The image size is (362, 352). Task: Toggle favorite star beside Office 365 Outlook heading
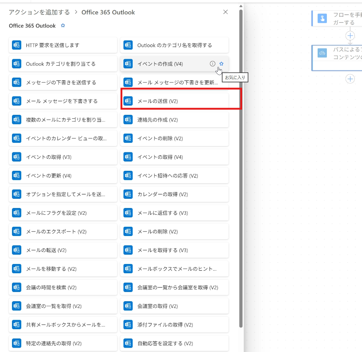pyautogui.click(x=63, y=26)
